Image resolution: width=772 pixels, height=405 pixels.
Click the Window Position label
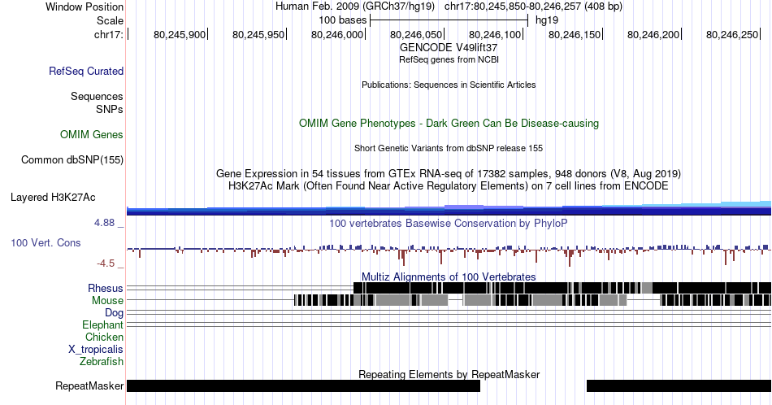pyautogui.click(x=85, y=7)
